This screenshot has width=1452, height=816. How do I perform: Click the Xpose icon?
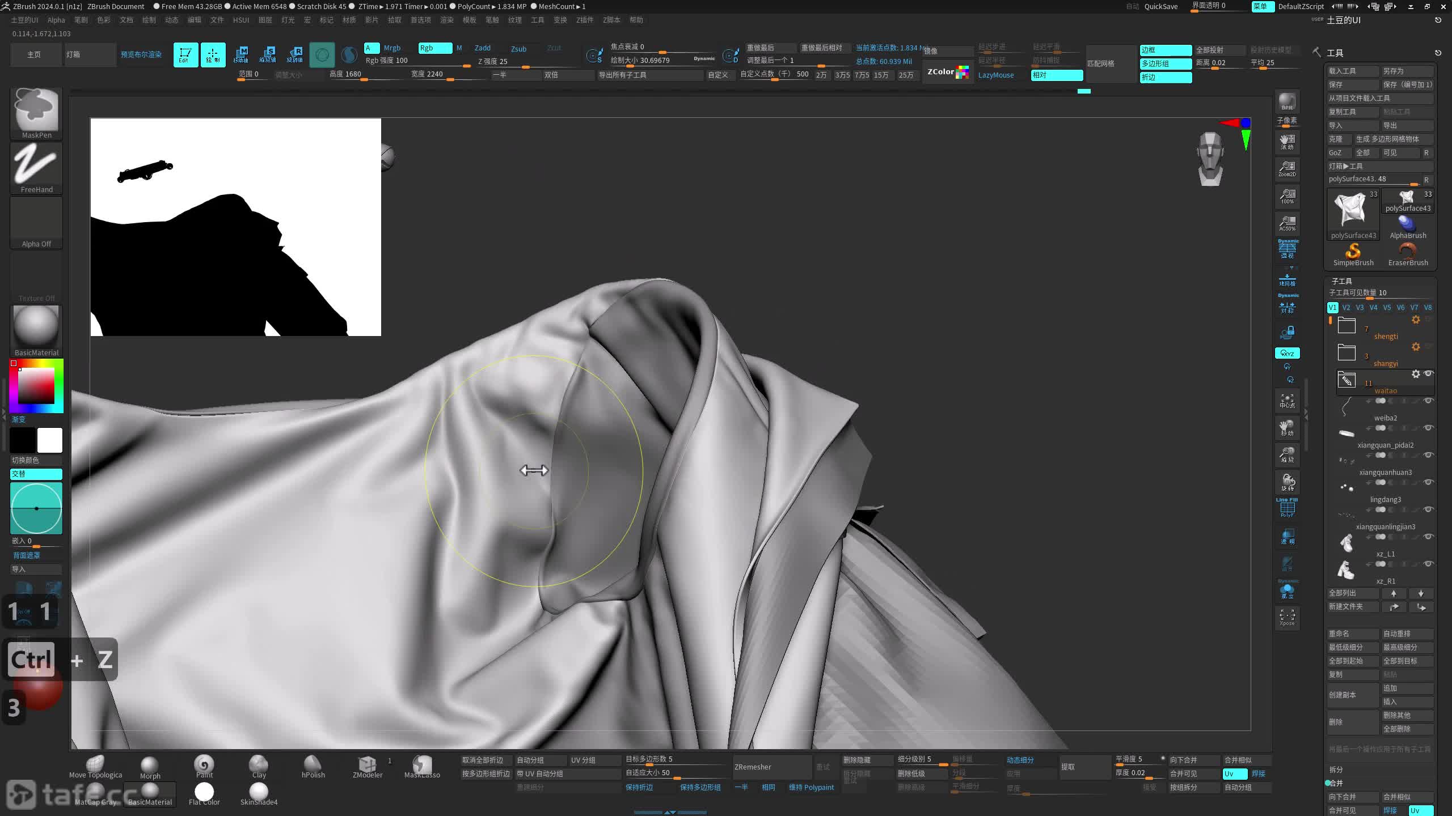tap(1287, 618)
